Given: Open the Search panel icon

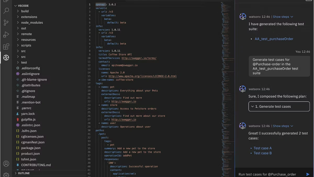Looking at the screenshot, I should 6,10.
